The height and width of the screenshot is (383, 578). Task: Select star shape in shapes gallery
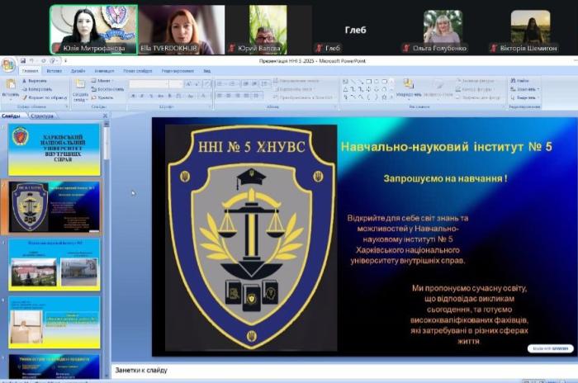[x=384, y=97]
